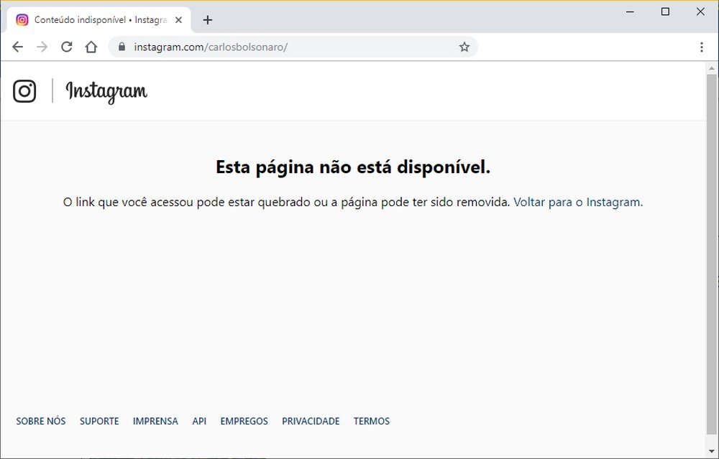Viewport: 719px width, 459px height.
Task: Click the browser forward arrow
Action: (42, 47)
